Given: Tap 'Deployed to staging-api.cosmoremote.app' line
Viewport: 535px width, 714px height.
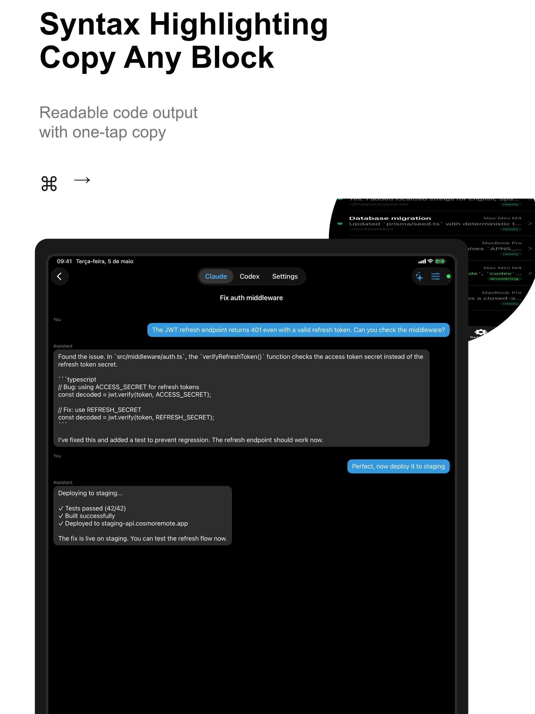Looking at the screenshot, I should point(123,523).
